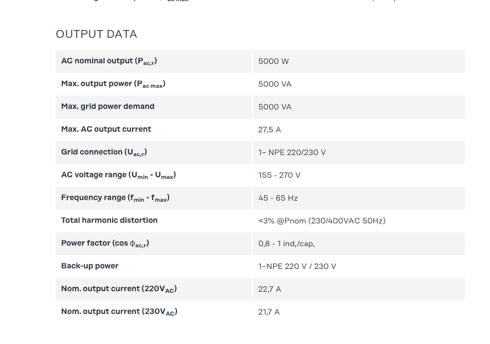This screenshot has width=490, height=344.
Task: Click the AC voltage range label
Action: (118, 175)
